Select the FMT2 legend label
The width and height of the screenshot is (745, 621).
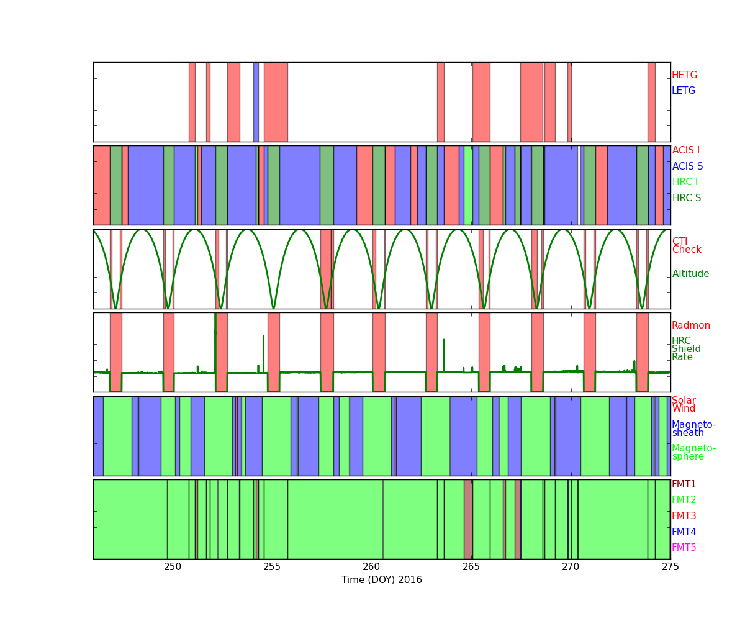(684, 500)
